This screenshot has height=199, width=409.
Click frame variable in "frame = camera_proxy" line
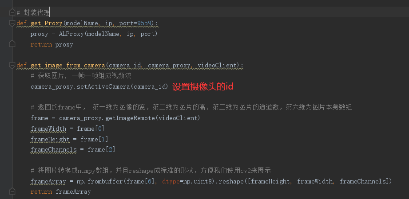(39, 118)
